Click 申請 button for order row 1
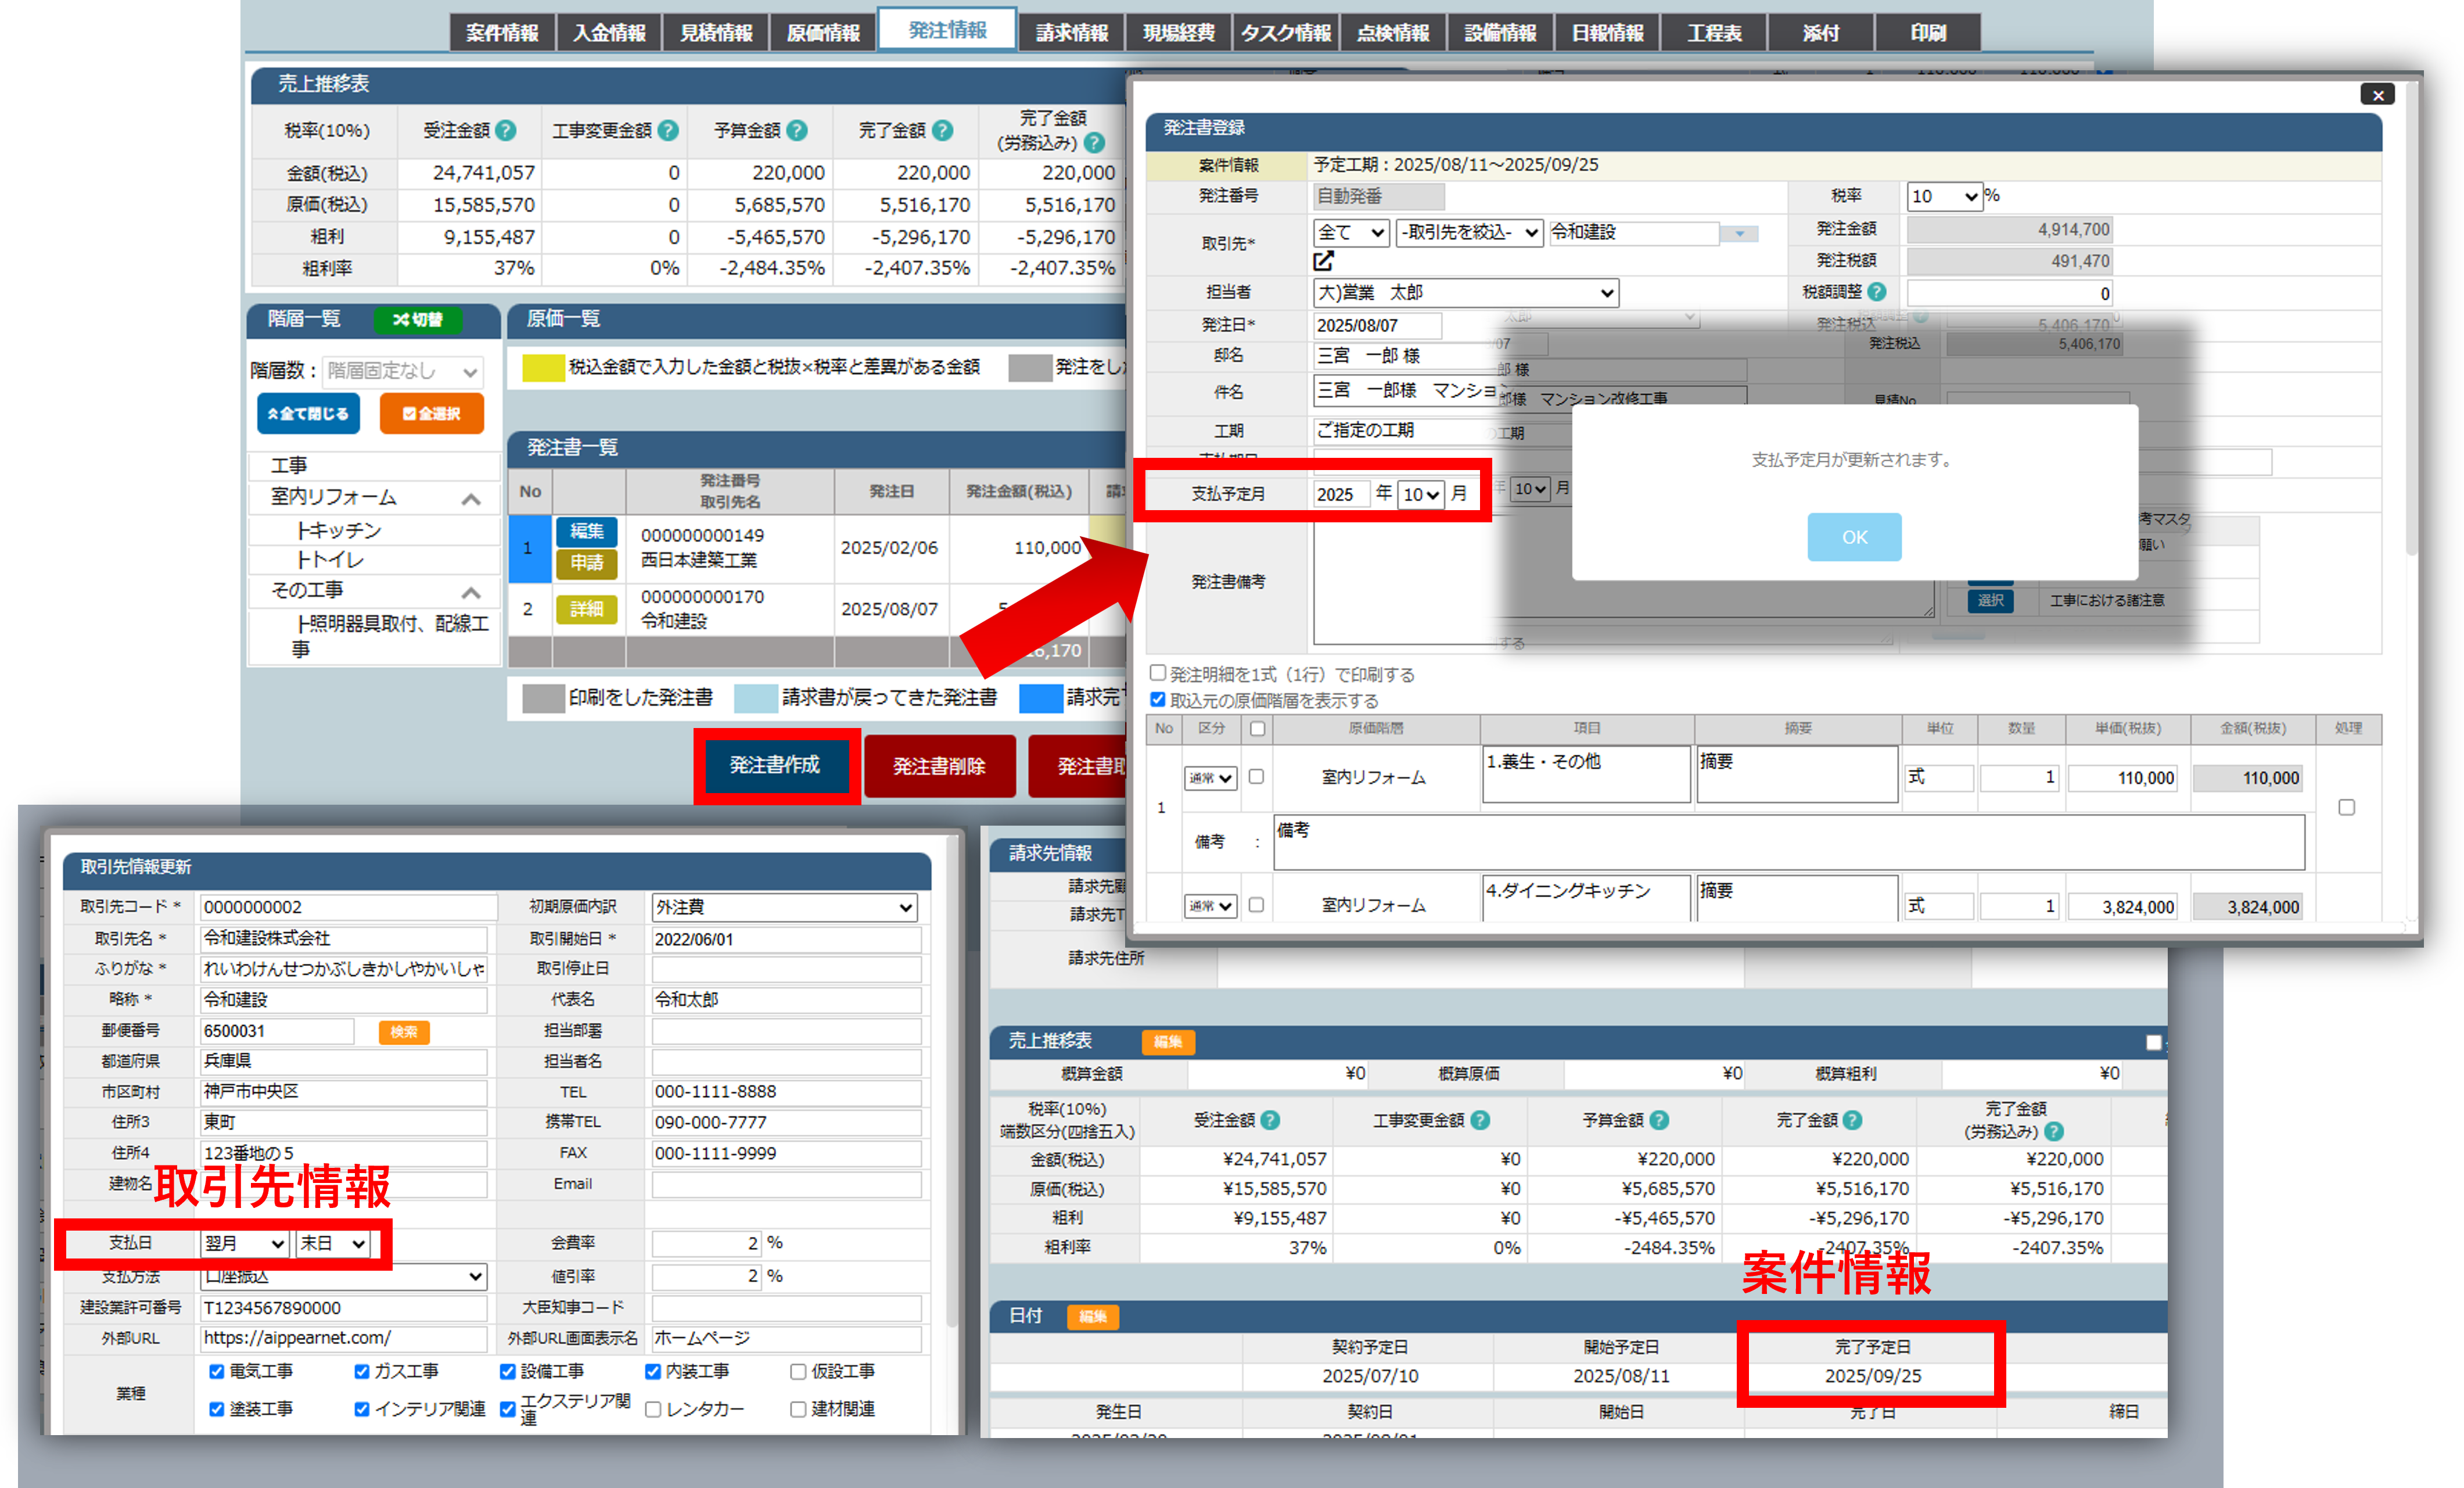 point(587,563)
